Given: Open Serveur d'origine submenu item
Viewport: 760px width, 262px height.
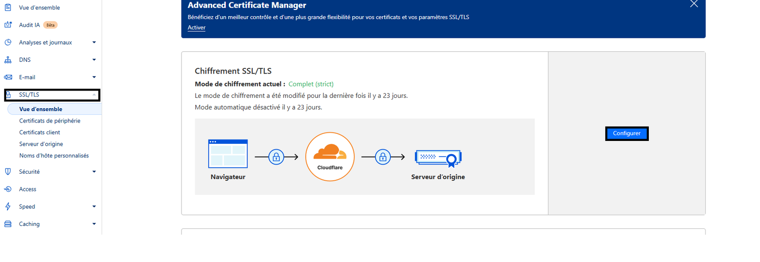Looking at the screenshot, I should [41, 144].
